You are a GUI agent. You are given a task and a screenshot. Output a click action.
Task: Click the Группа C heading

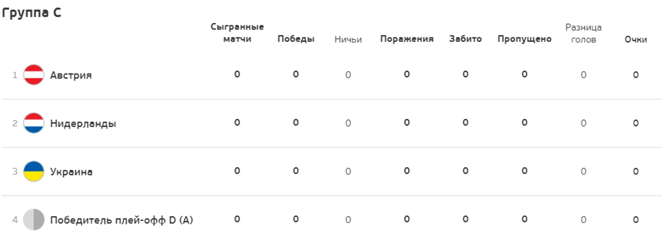point(31,12)
